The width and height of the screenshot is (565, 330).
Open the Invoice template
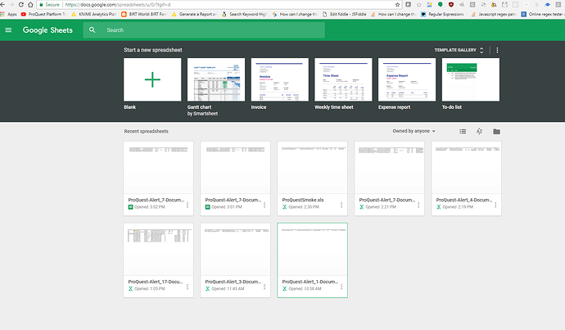pyautogui.click(x=279, y=79)
